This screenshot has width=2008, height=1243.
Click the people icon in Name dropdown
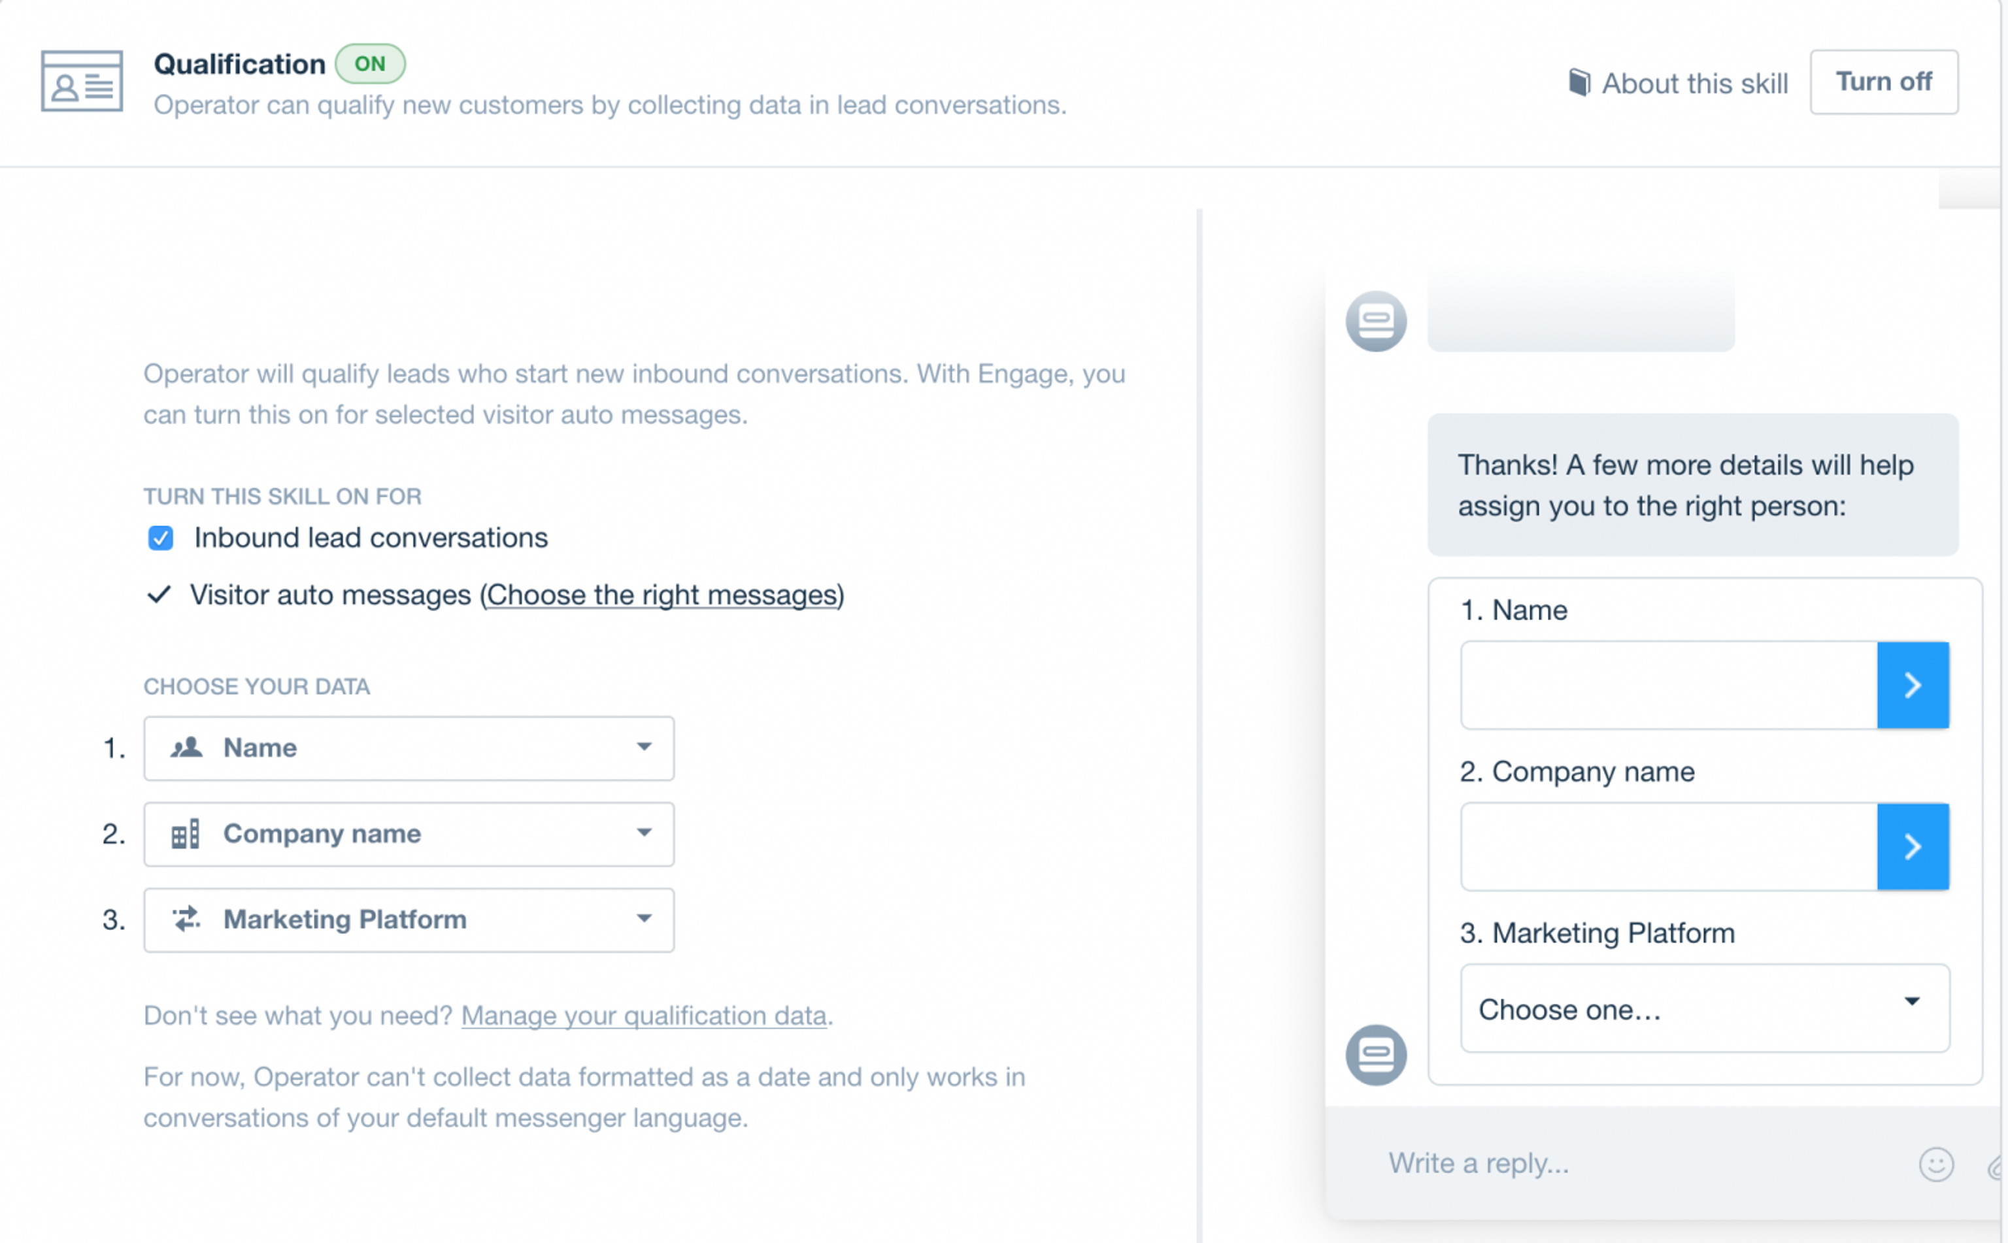pyautogui.click(x=187, y=747)
